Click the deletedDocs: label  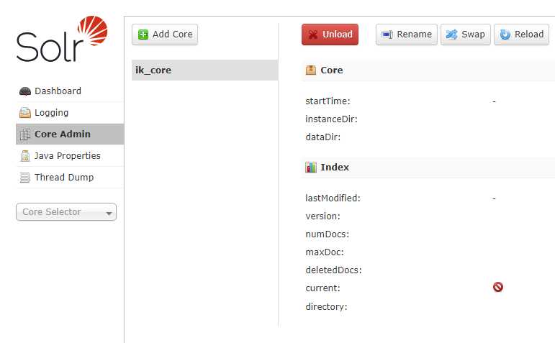(333, 270)
